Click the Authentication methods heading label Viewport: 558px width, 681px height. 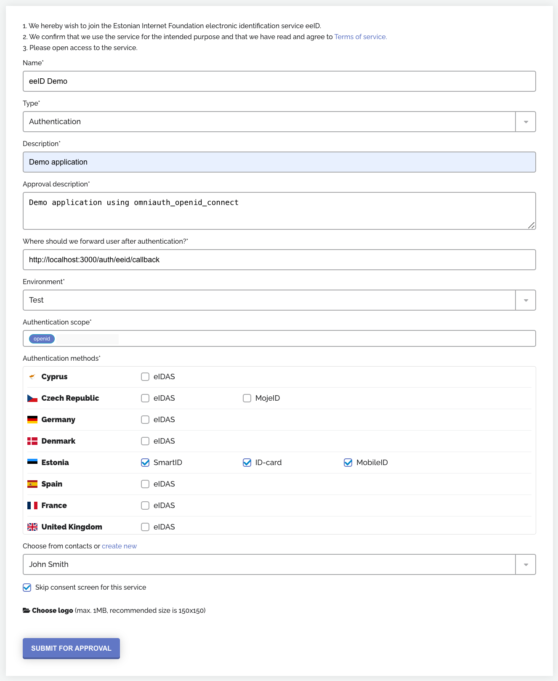[x=61, y=358]
